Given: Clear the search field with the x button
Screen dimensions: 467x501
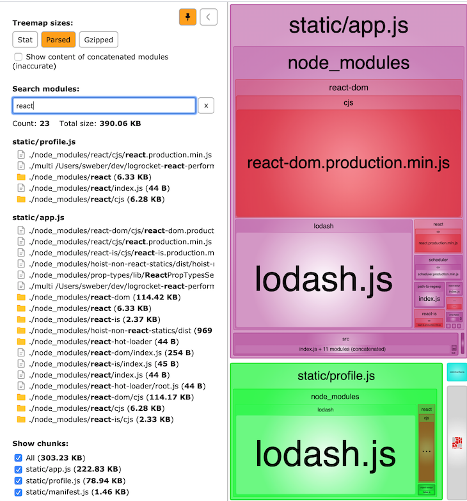Looking at the screenshot, I should click(x=206, y=106).
